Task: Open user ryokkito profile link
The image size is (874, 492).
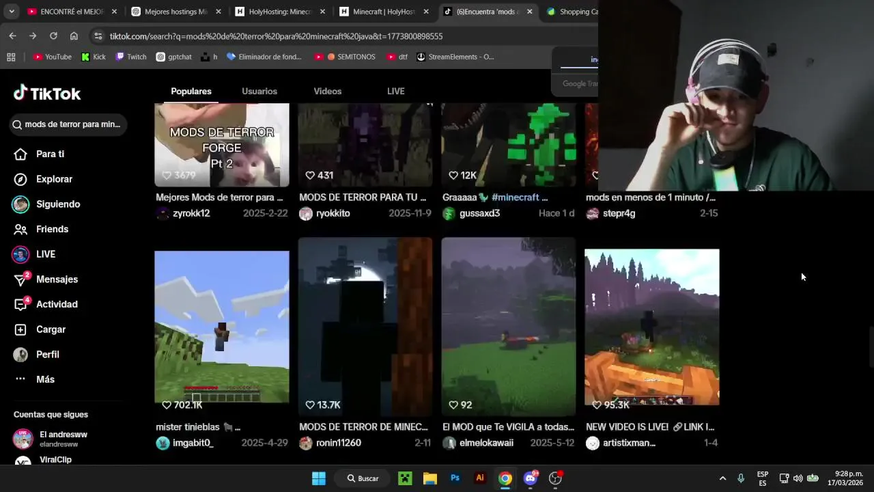Action: tap(333, 213)
